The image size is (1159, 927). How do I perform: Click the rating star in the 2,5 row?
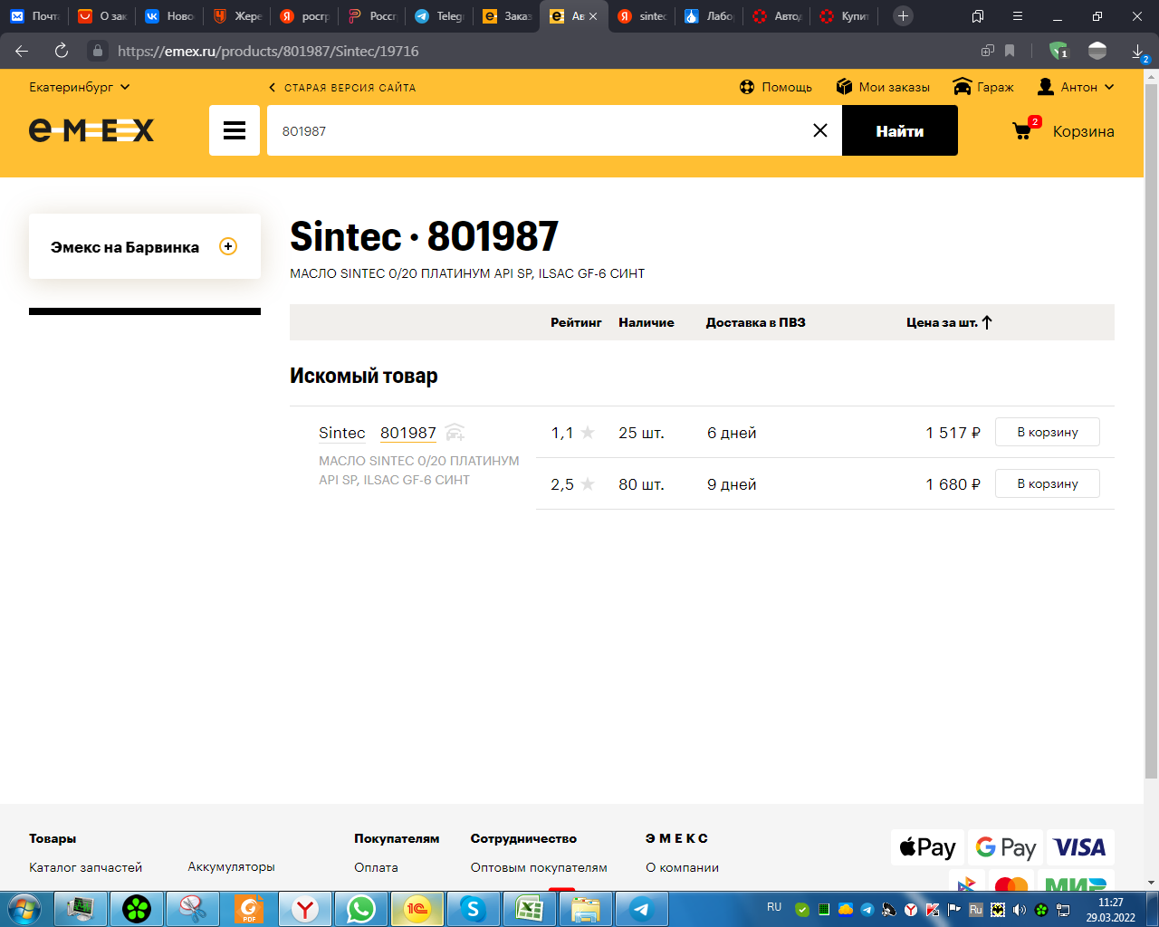[588, 484]
